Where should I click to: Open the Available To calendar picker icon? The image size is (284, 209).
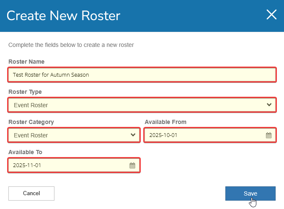132,165
